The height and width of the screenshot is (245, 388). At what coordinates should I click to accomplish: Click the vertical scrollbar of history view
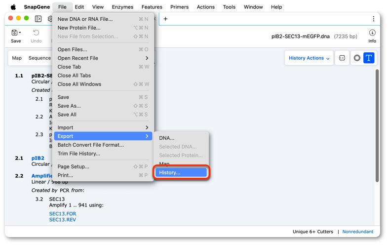click(x=377, y=126)
